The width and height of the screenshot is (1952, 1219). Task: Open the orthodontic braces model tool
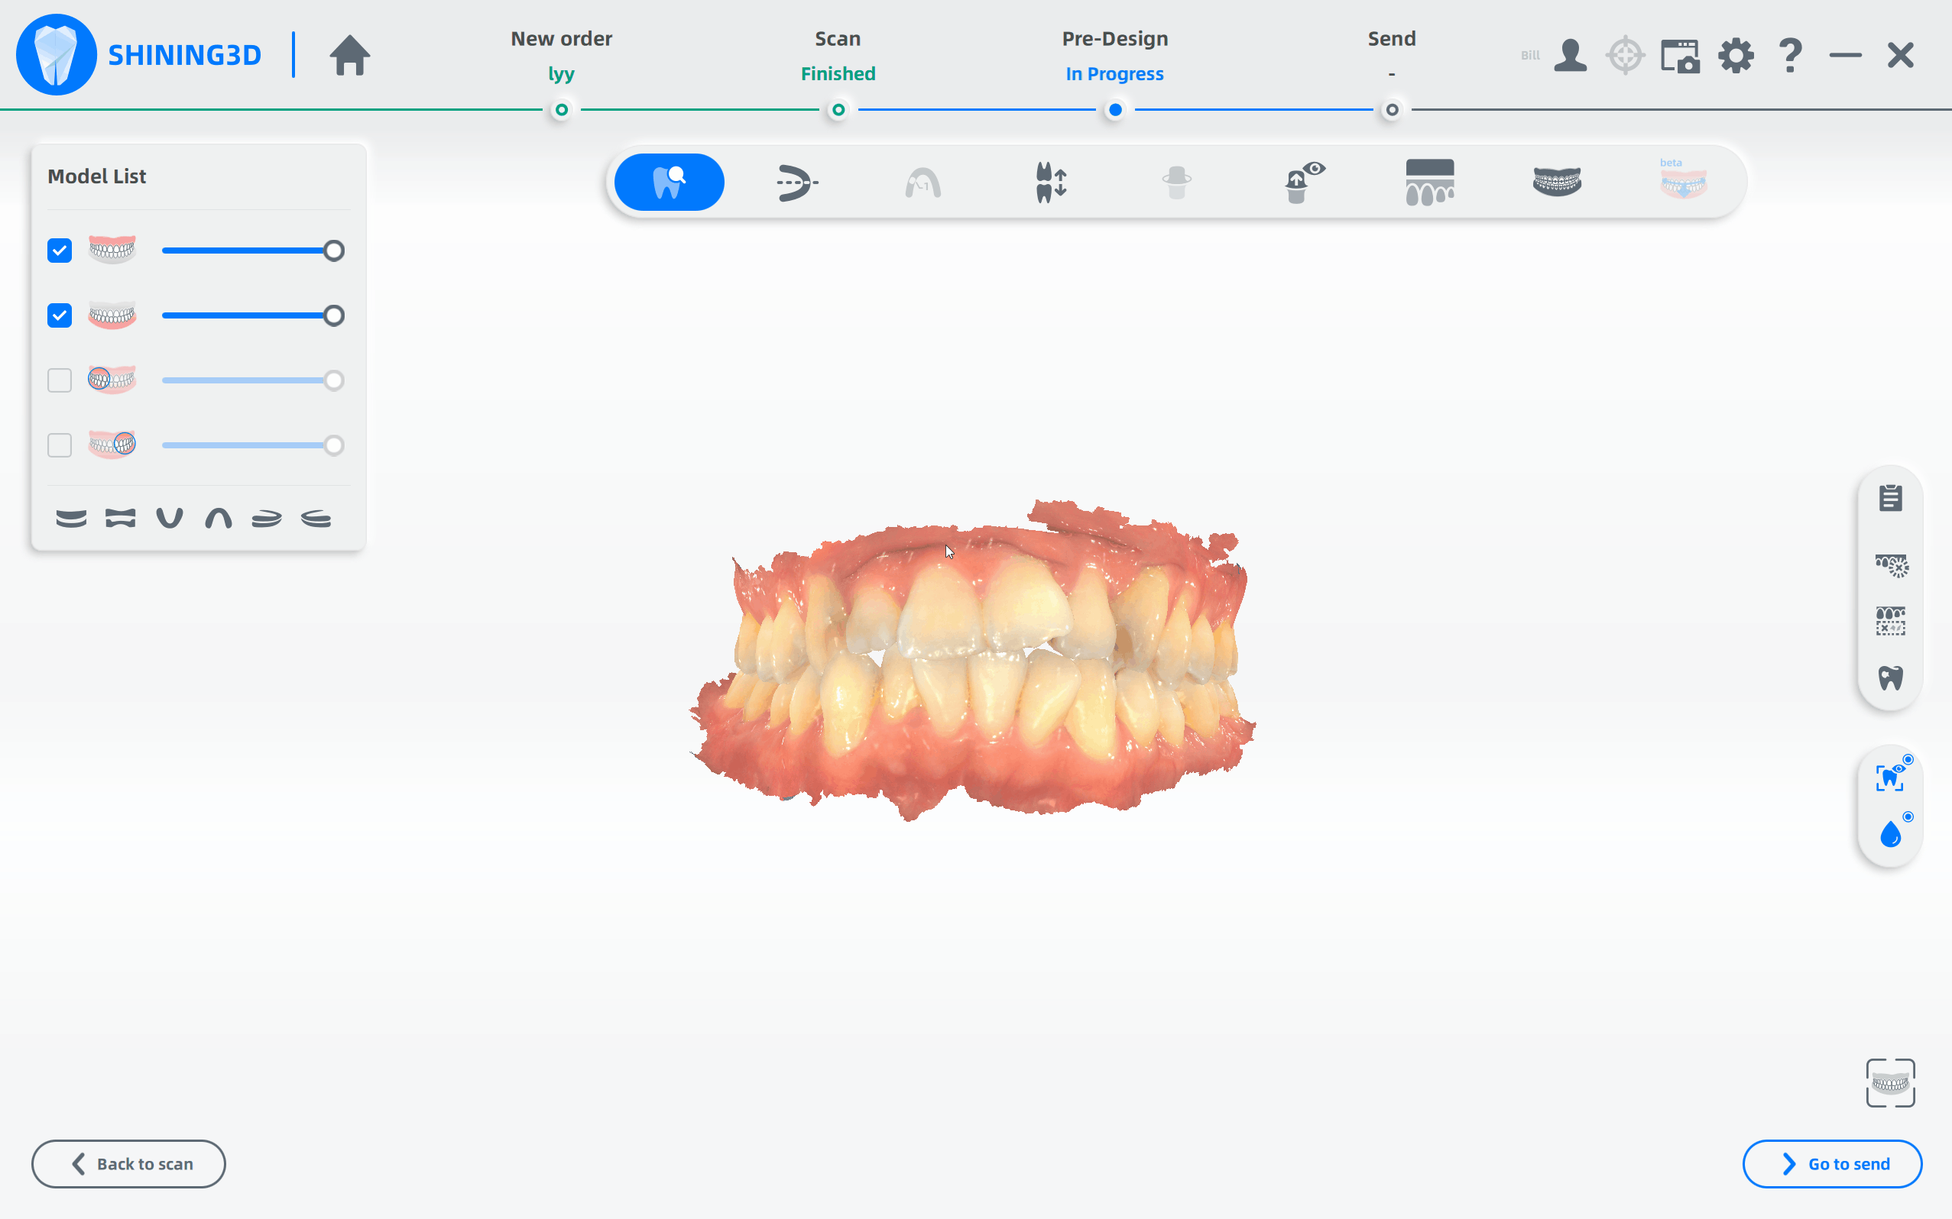(x=1557, y=183)
